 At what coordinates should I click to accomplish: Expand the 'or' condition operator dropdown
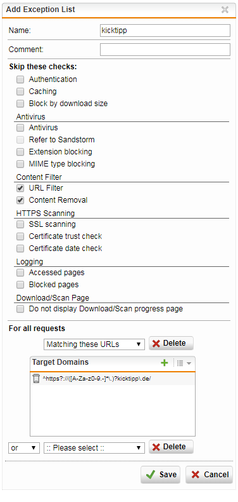pyautogui.click(x=24, y=448)
